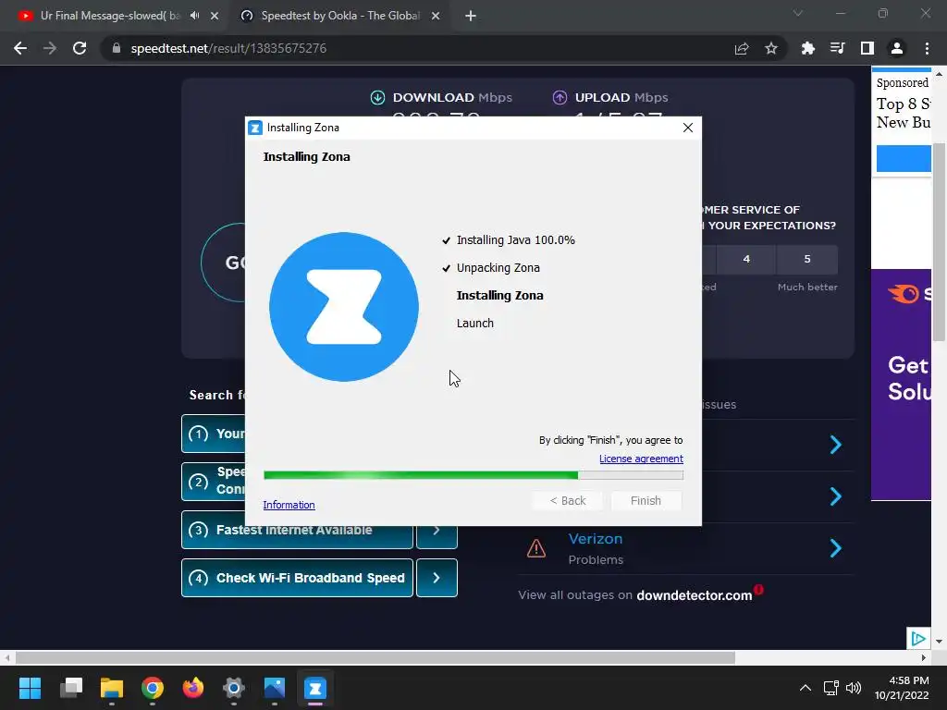This screenshot has width=947, height=710.
Task: Click the lock site info icon
Action: point(116,48)
